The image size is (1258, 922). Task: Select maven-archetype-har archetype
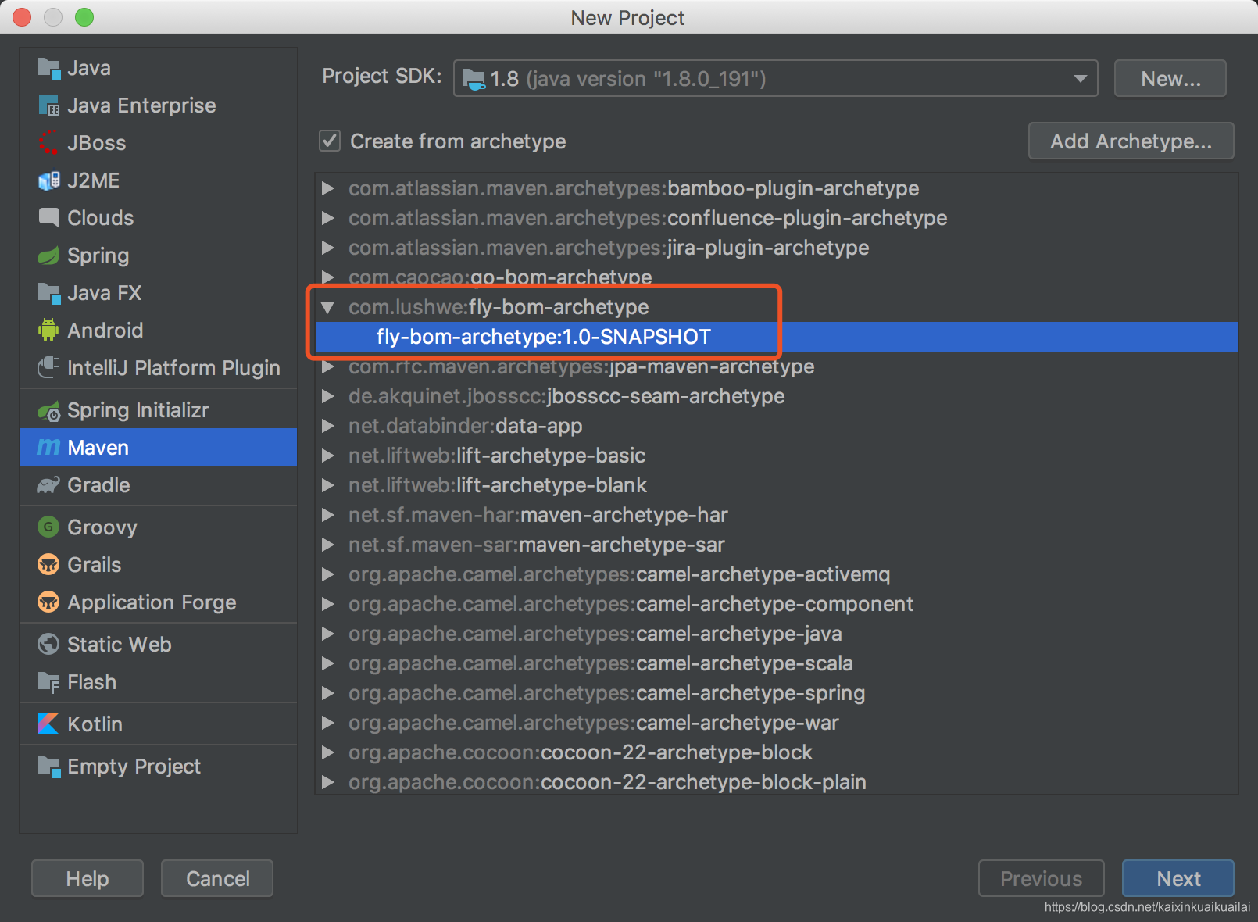click(x=777, y=515)
